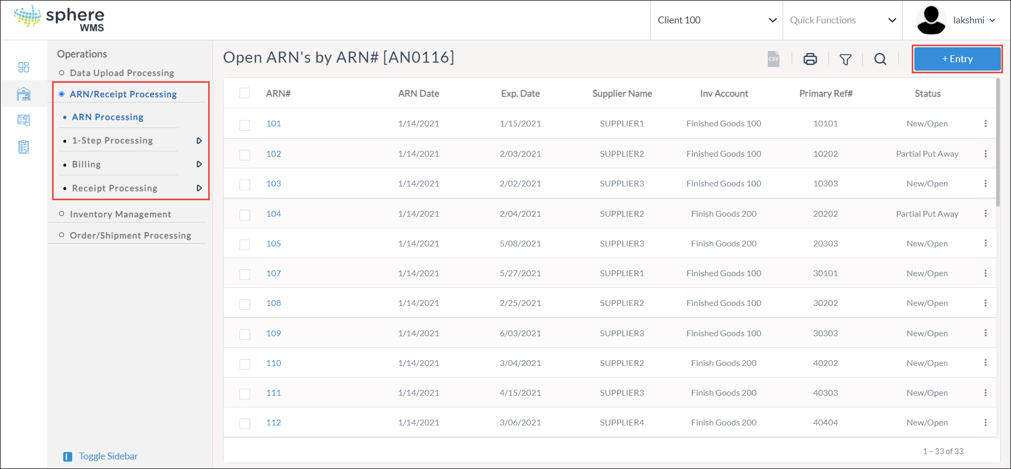Click Partial Put Away status for ARN 102
The width and height of the screenshot is (1011, 469).
[x=927, y=154]
